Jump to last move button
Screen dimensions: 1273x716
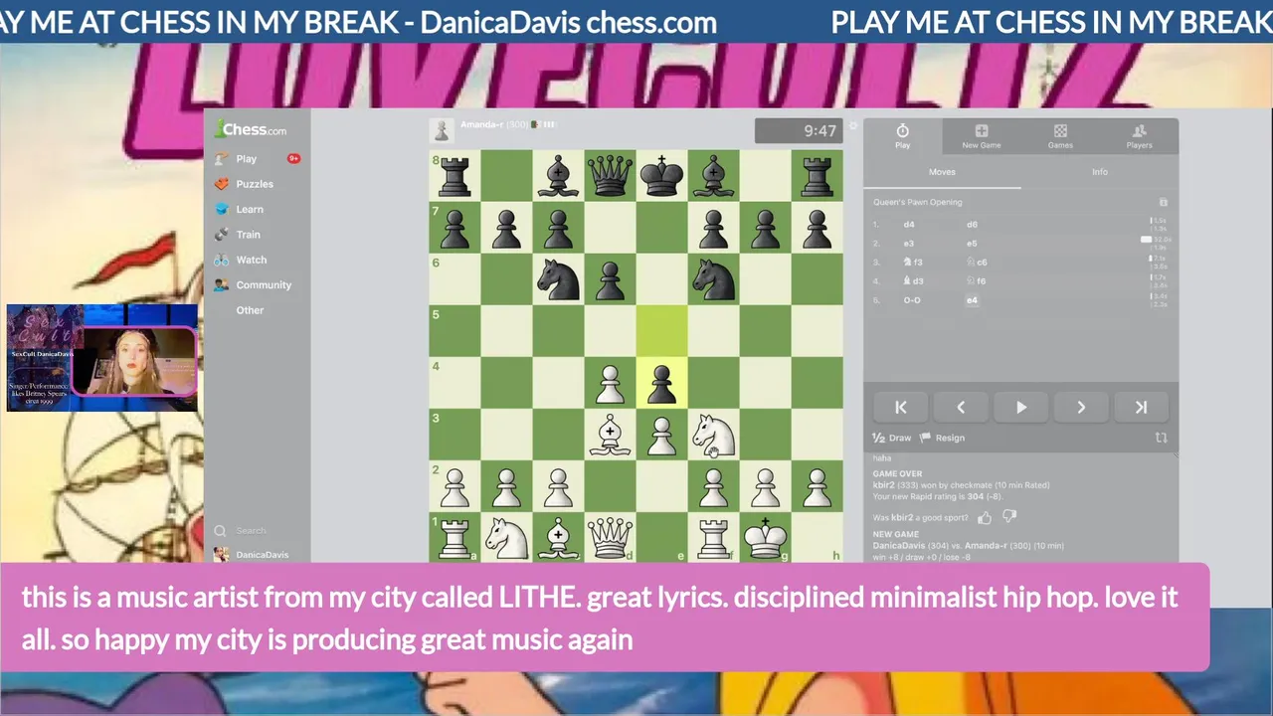point(1141,407)
